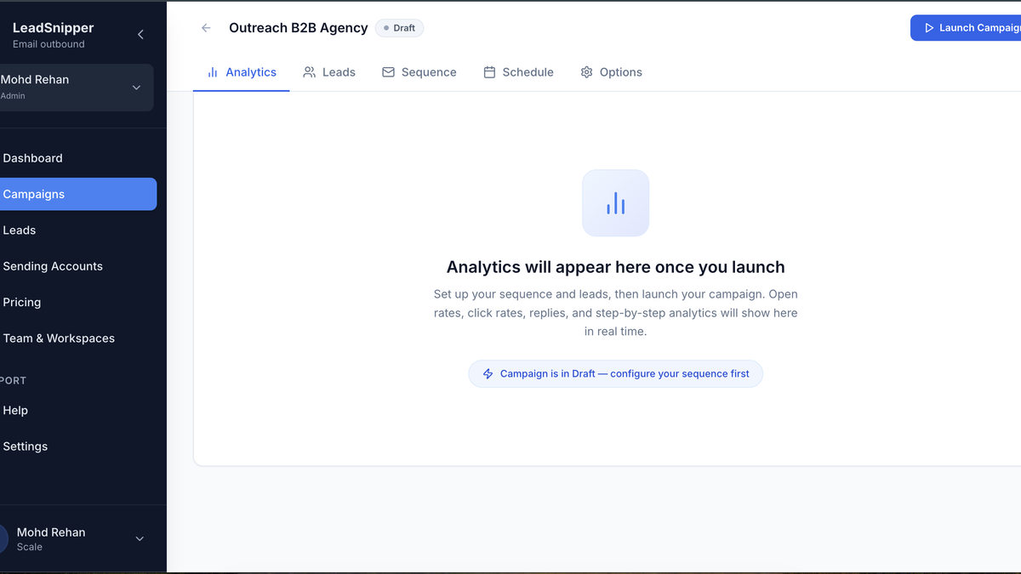This screenshot has width=1021, height=574.
Task: Click the LeadSnipper logo text
Action: (53, 28)
